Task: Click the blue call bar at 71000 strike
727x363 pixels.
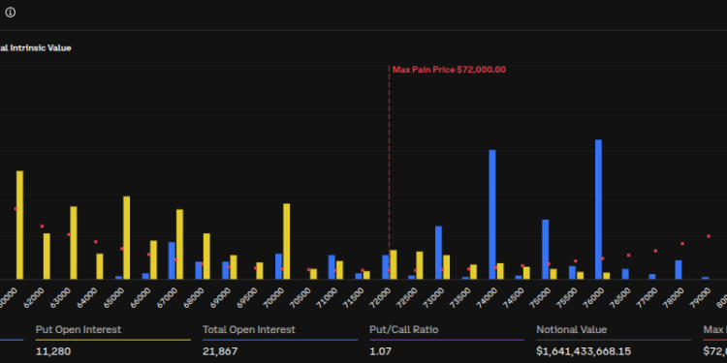Action: pyautogui.click(x=332, y=267)
